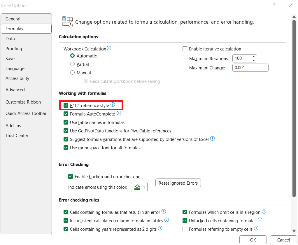Open the Data options category
Viewport: 298px width, 245px height.
point(26,38)
